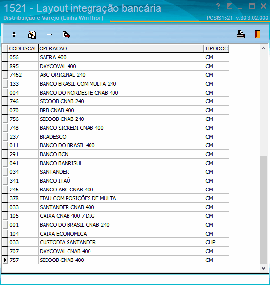
Task: Click the diagonal restore icon in title bar
Action: (x=230, y=6)
